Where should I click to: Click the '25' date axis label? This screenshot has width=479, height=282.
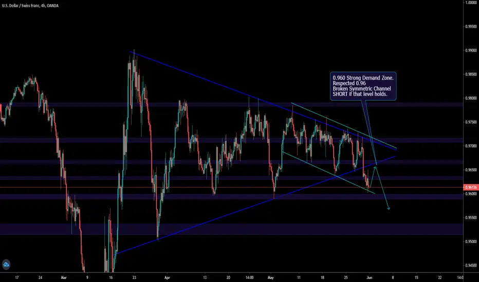(346, 277)
